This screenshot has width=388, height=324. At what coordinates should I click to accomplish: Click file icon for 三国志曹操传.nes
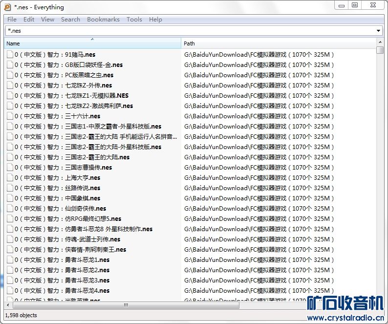coord(10,168)
